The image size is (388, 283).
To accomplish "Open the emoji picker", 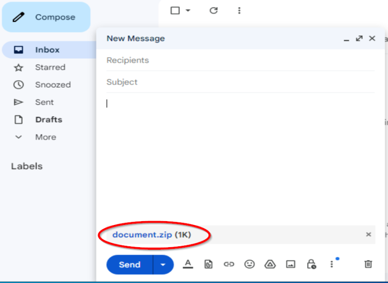I will point(249,264).
